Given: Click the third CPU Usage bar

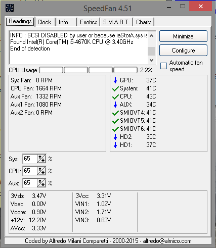Looking at the screenshot, I should (x=101, y=70).
